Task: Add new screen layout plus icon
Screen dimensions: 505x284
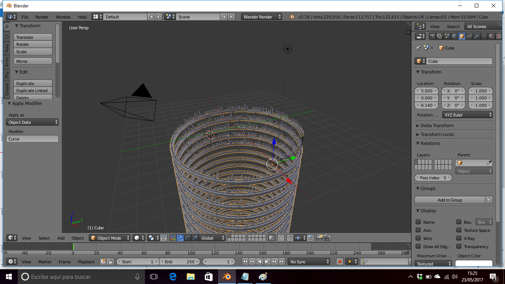Action: click(x=151, y=17)
